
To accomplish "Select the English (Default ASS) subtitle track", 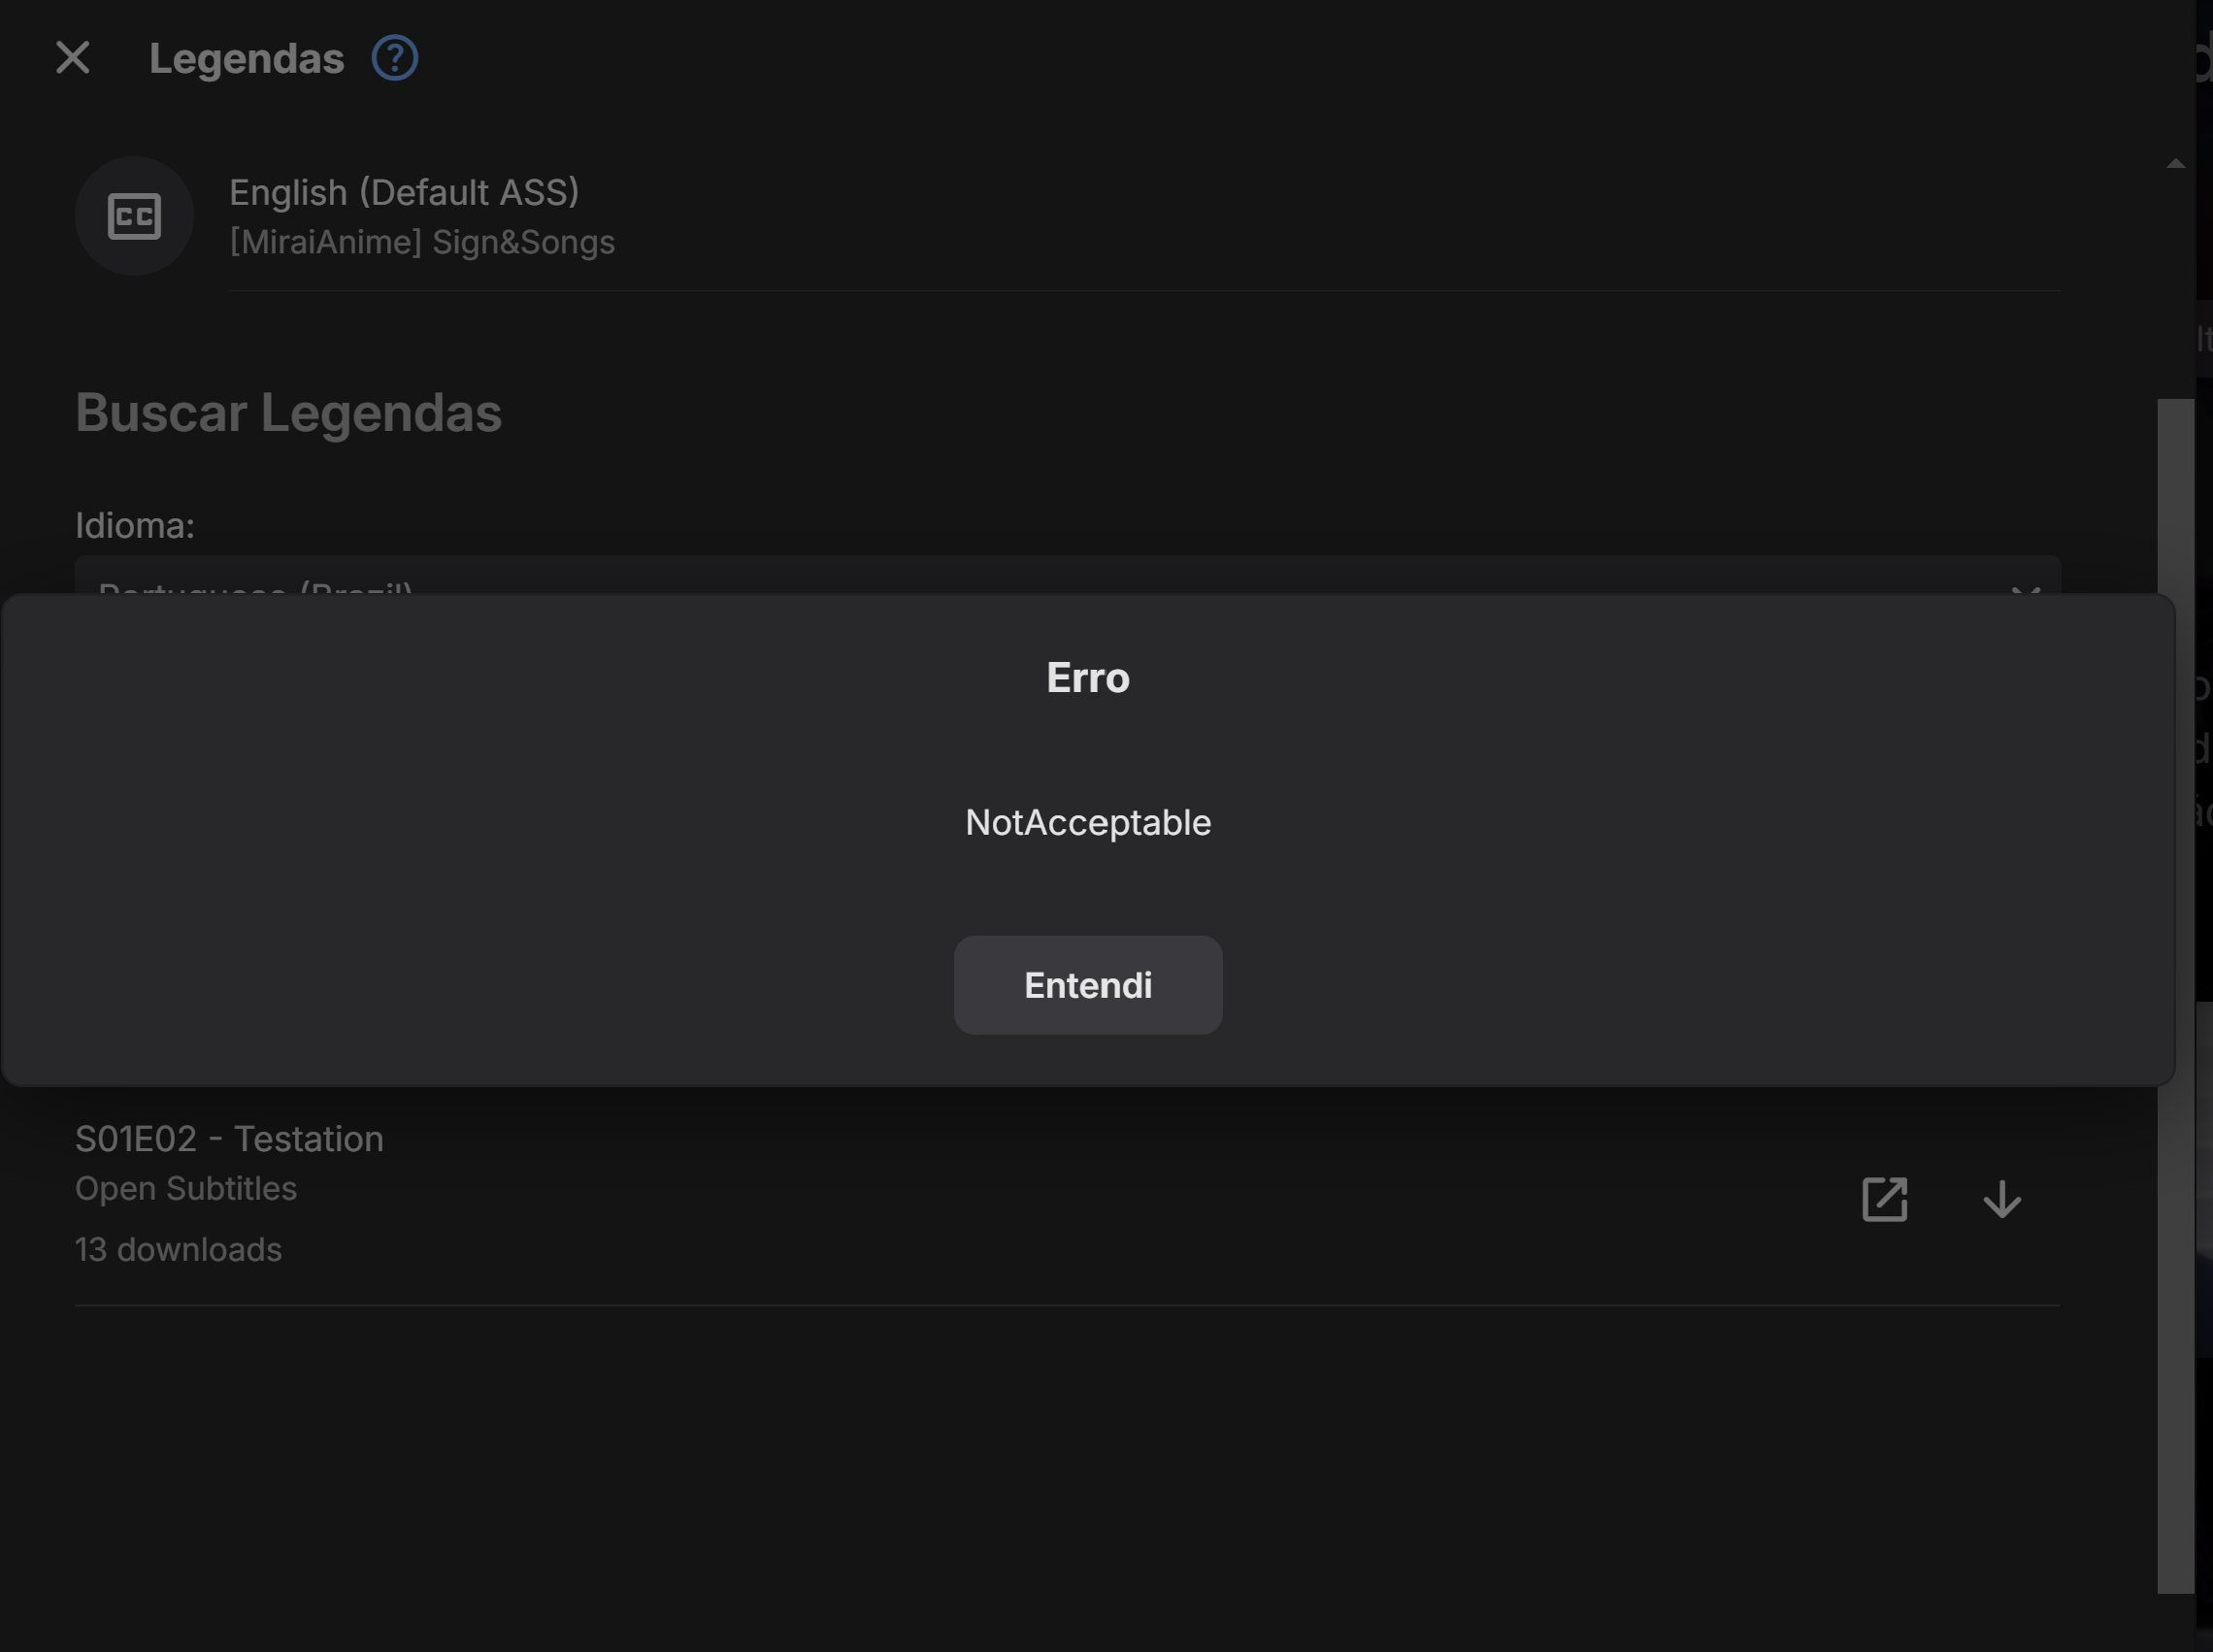I will coord(404,192).
